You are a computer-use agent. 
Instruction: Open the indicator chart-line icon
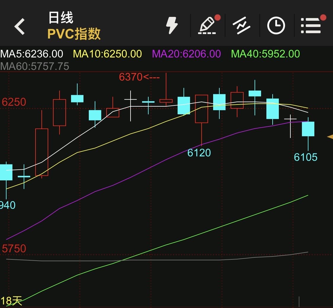242,25
